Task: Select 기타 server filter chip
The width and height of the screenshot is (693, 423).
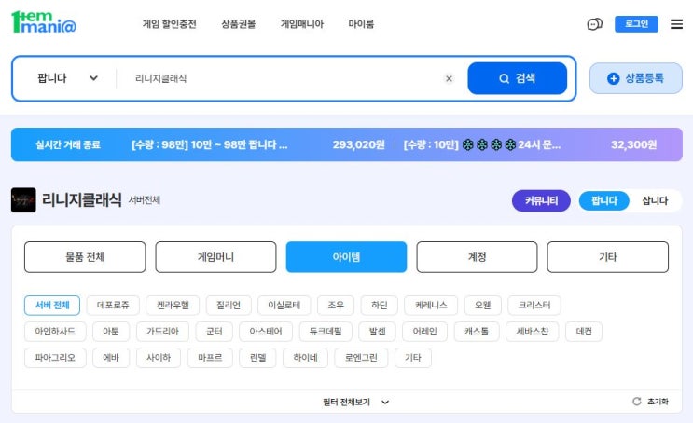Action: click(x=413, y=358)
